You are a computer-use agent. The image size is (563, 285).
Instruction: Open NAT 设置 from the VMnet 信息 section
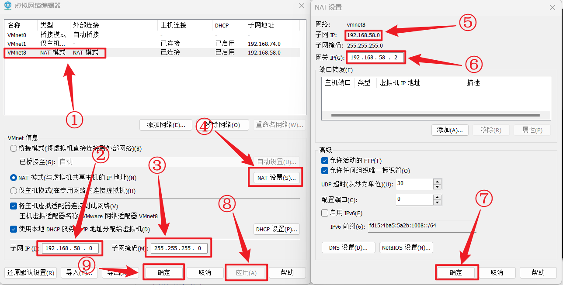tap(277, 178)
